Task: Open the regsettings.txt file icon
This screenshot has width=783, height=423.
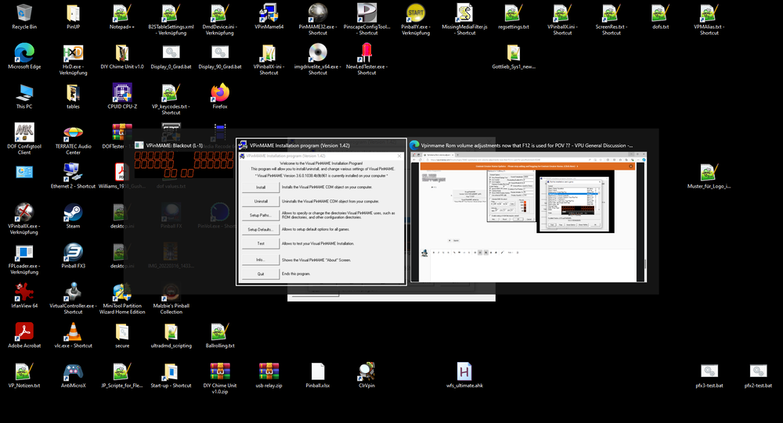Action: [514, 13]
